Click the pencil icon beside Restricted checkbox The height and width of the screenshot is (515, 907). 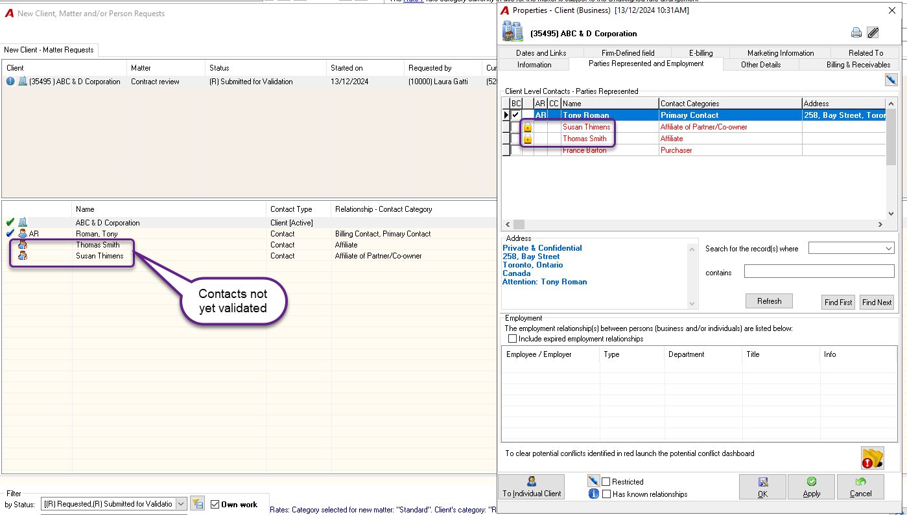593,481
